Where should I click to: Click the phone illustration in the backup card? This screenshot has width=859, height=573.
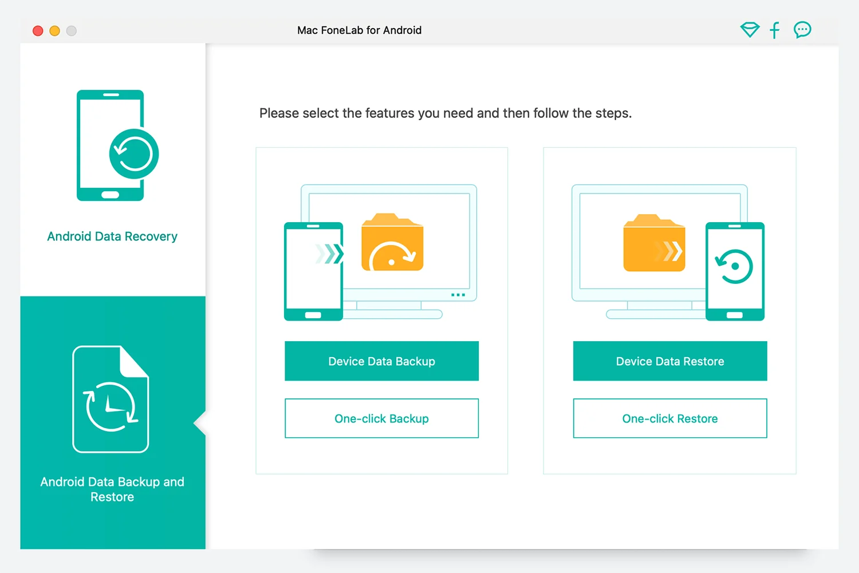(x=313, y=271)
